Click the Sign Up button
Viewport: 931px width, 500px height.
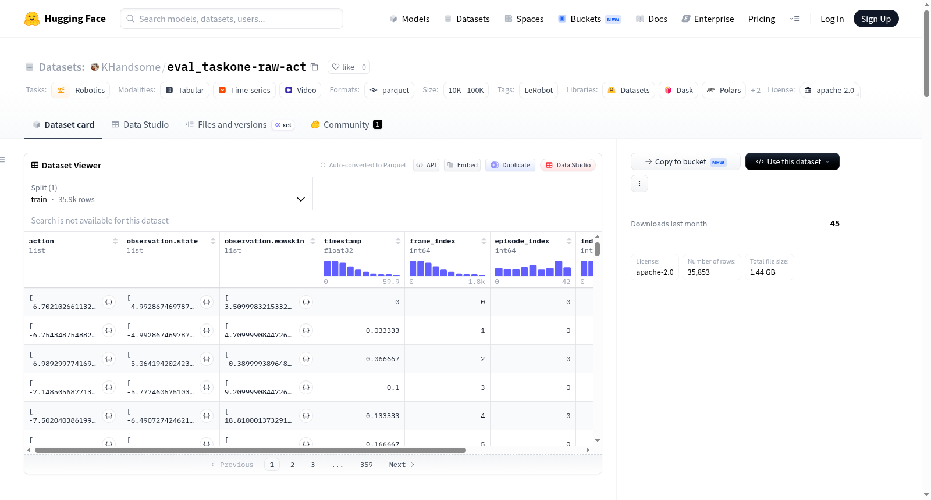pyautogui.click(x=876, y=19)
